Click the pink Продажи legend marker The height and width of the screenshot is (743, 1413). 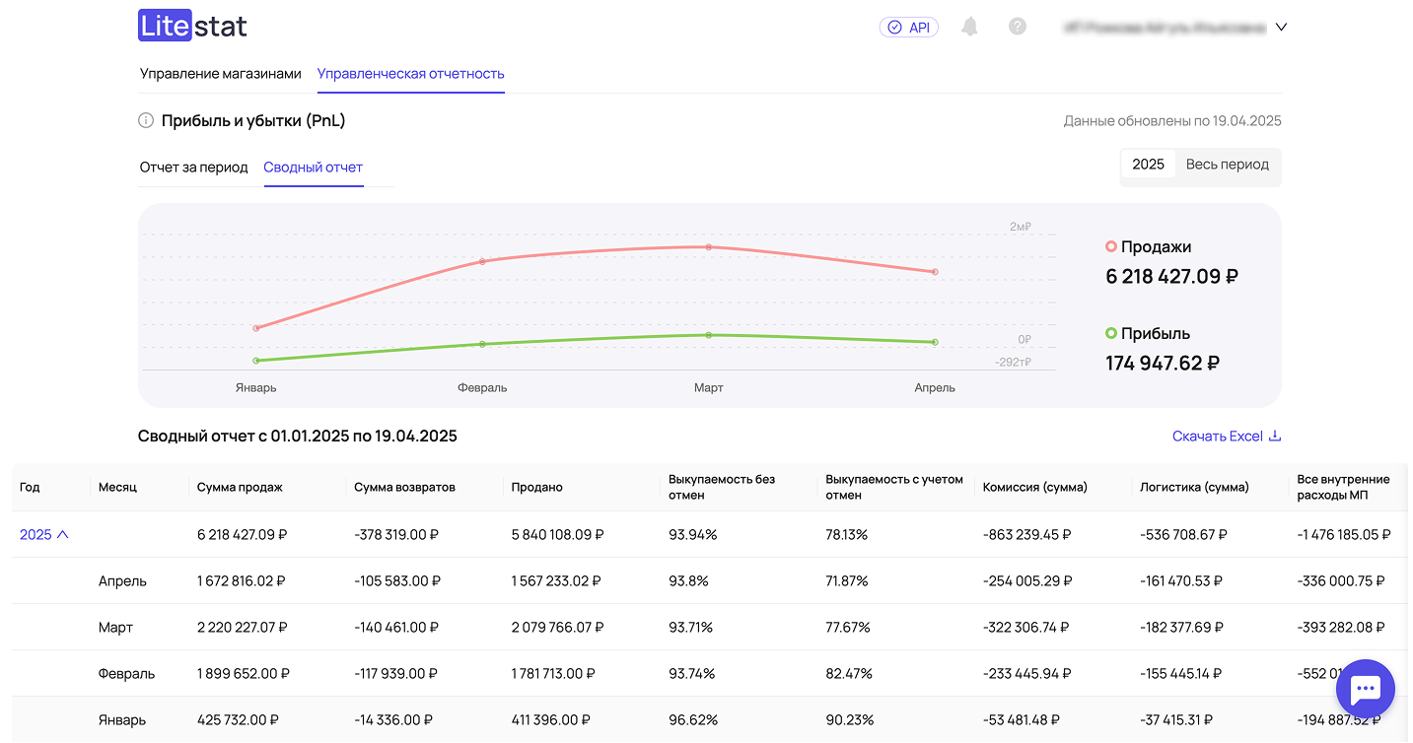tap(1111, 247)
